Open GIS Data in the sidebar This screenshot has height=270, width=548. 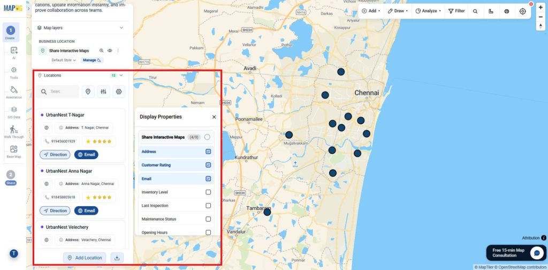14,112
